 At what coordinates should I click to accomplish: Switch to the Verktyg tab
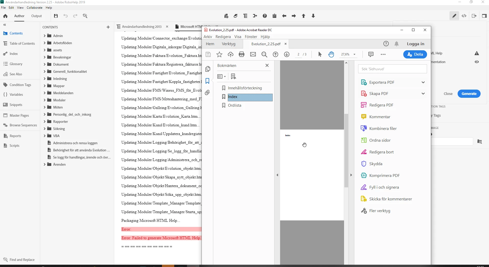coord(229,44)
